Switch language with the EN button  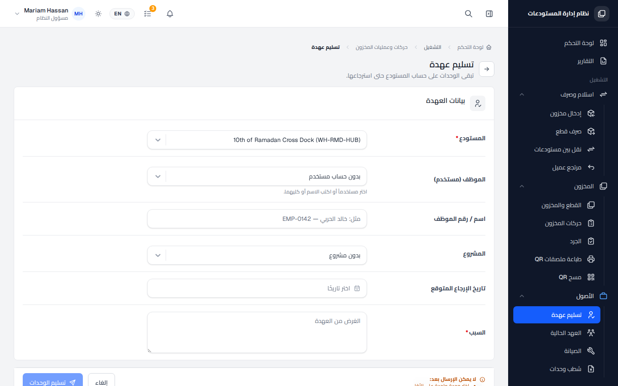click(122, 14)
